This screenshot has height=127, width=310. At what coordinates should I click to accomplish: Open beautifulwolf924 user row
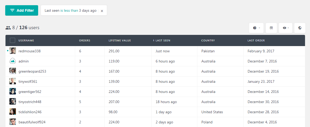pyautogui.click(x=155, y=122)
